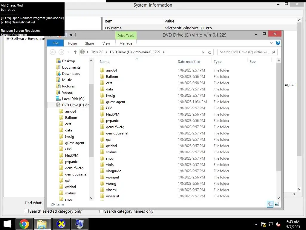Open address bar history dropdown
This screenshot has height=230, width=306.
tap(203, 52)
